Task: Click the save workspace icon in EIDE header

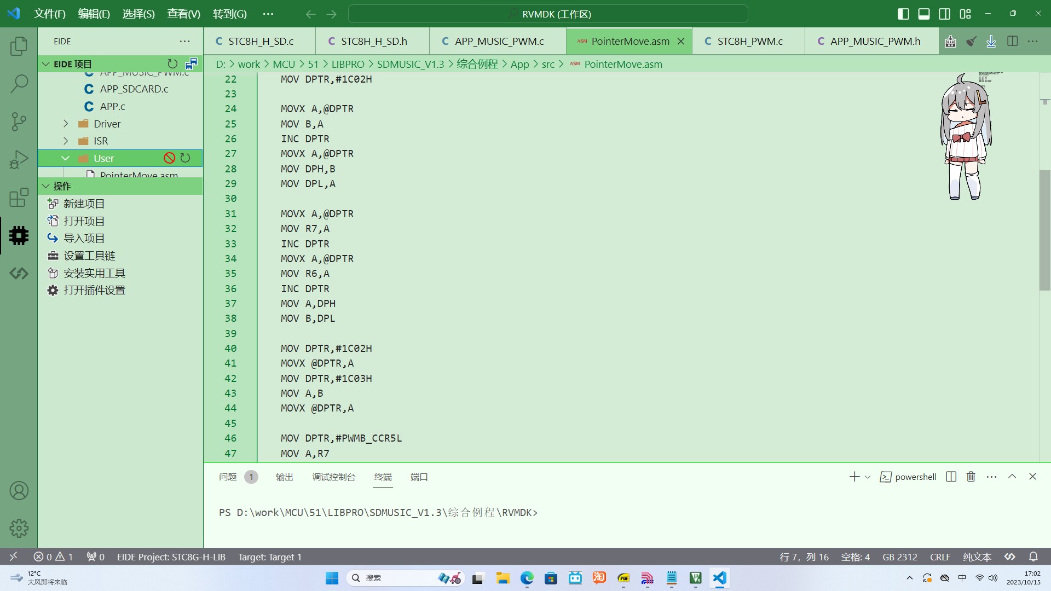Action: pos(191,64)
